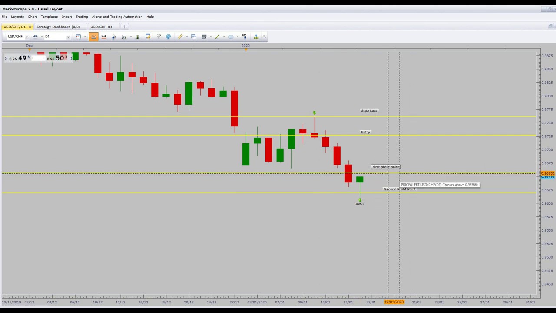This screenshot has height=313, width=556.
Task: Select the Stop Loss label
Action: coord(369,110)
